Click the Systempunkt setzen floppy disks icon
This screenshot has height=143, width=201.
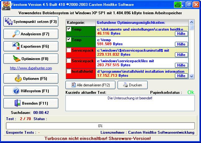coord(9,21)
